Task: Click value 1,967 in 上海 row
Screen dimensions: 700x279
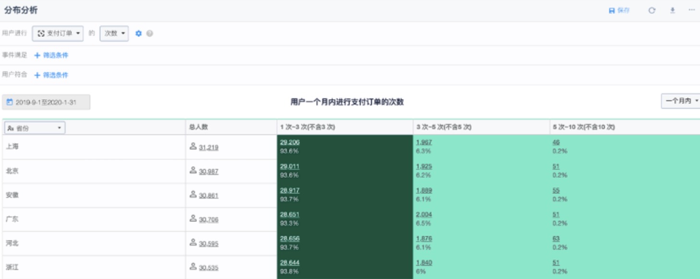Action: (424, 142)
